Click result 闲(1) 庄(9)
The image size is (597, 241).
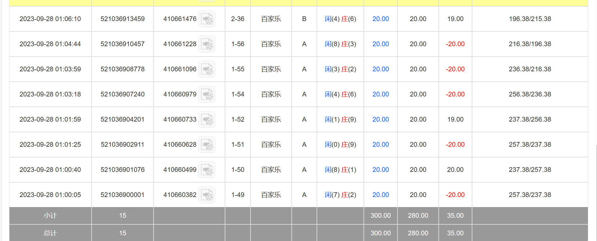click(341, 119)
